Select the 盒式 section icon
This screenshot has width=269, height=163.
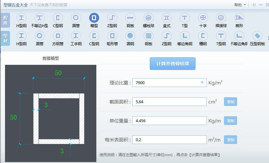167,18
